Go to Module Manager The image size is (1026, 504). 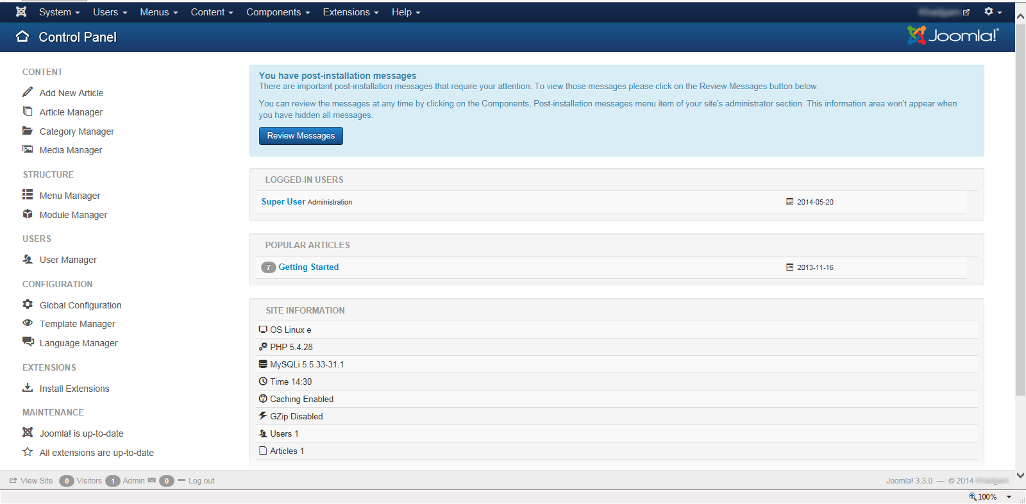(x=73, y=215)
